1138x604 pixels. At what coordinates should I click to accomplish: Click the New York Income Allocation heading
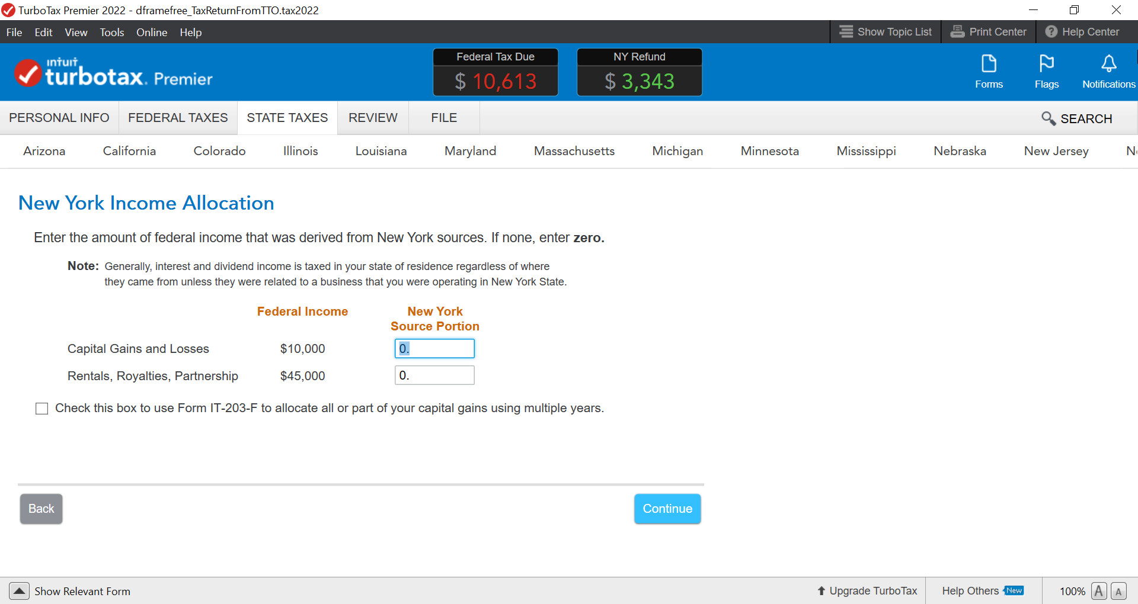pyautogui.click(x=146, y=203)
